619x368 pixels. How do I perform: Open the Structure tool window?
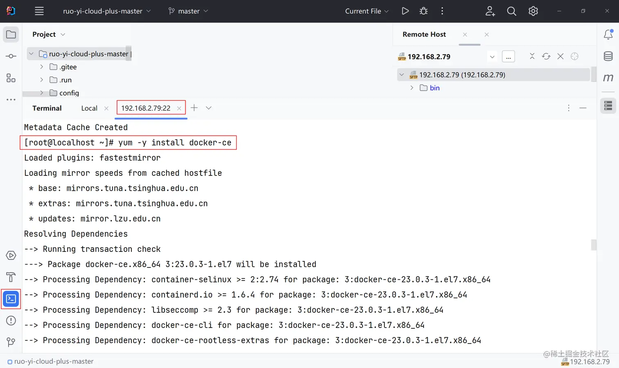pos(11,78)
